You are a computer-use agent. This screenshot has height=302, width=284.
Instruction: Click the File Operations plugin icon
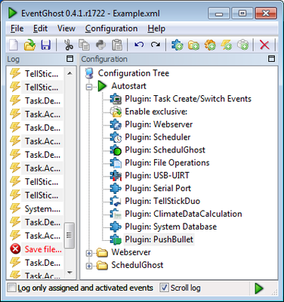[x=116, y=163]
